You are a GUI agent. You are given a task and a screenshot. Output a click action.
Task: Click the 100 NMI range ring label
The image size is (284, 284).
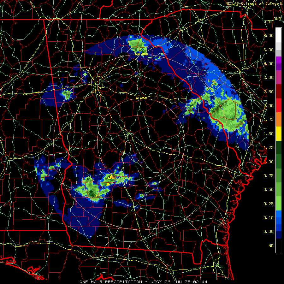(x=141, y=54)
